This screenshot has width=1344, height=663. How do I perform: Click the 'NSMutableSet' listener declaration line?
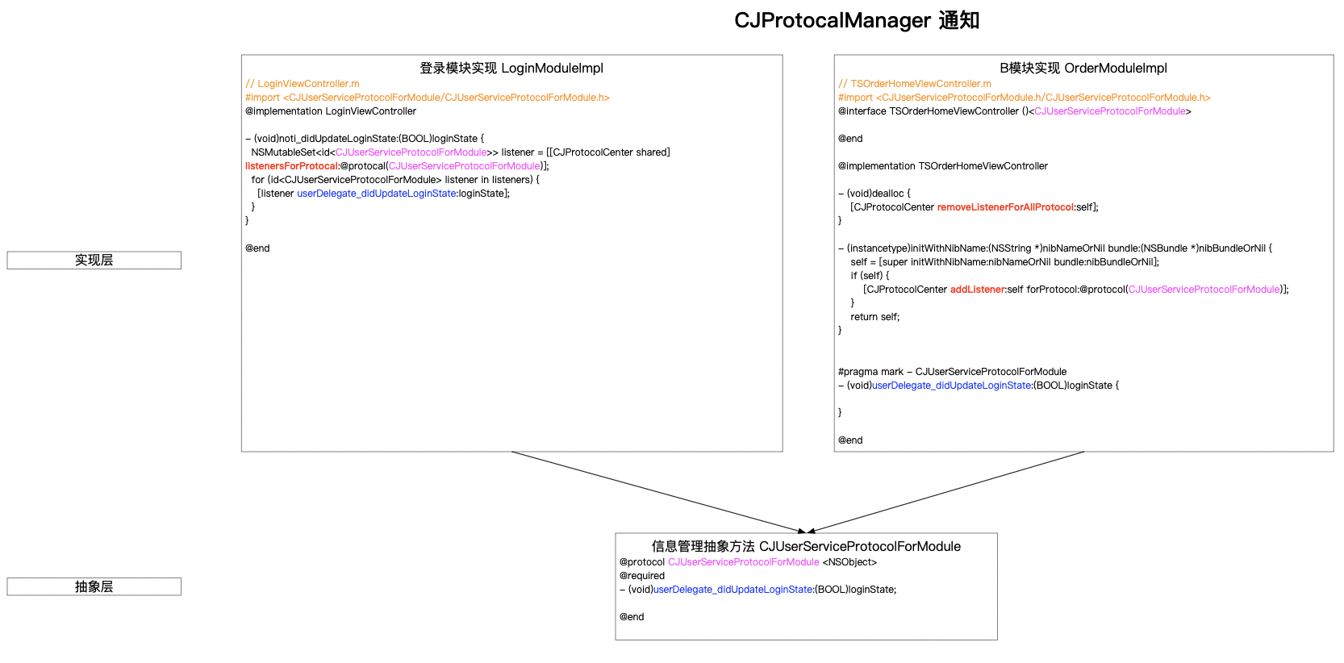coord(461,152)
